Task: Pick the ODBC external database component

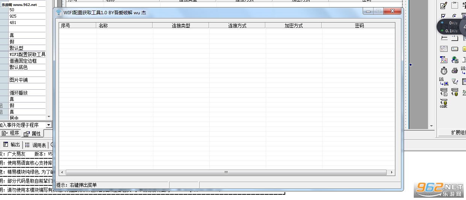Action: coord(444,104)
